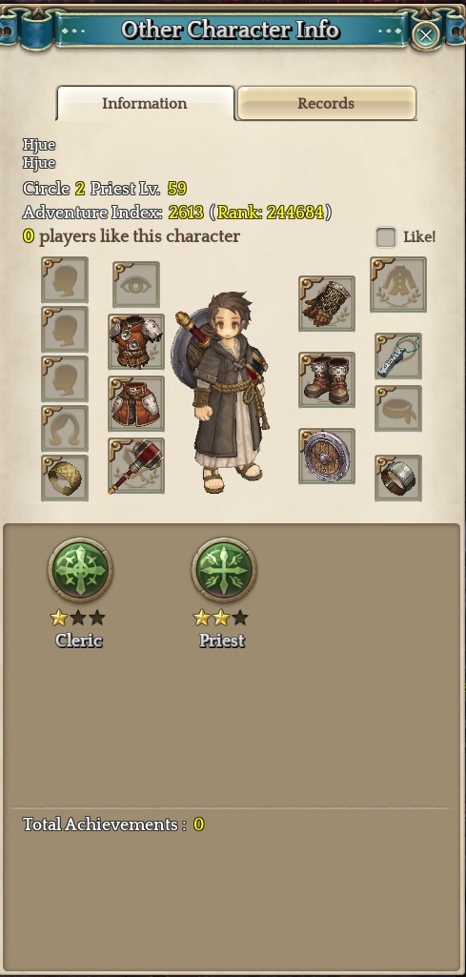This screenshot has width=466, height=977.
Task: Select the leather gloves equipment slot
Action: (x=327, y=303)
